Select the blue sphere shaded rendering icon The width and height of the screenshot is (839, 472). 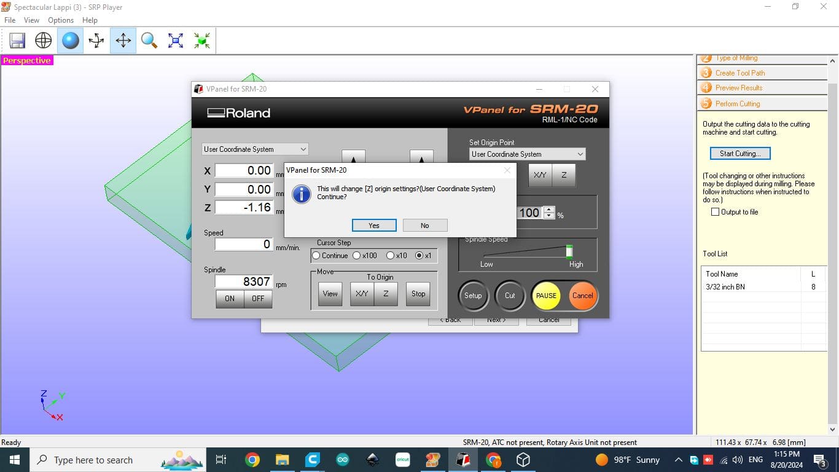click(71, 41)
